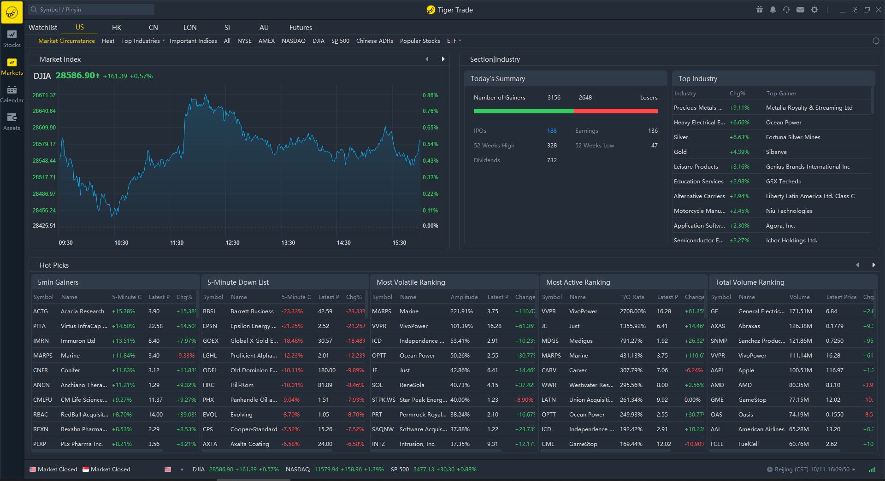Screen dimensions: 885x481
Task: Switch to the LON market tab
Action: click(190, 28)
